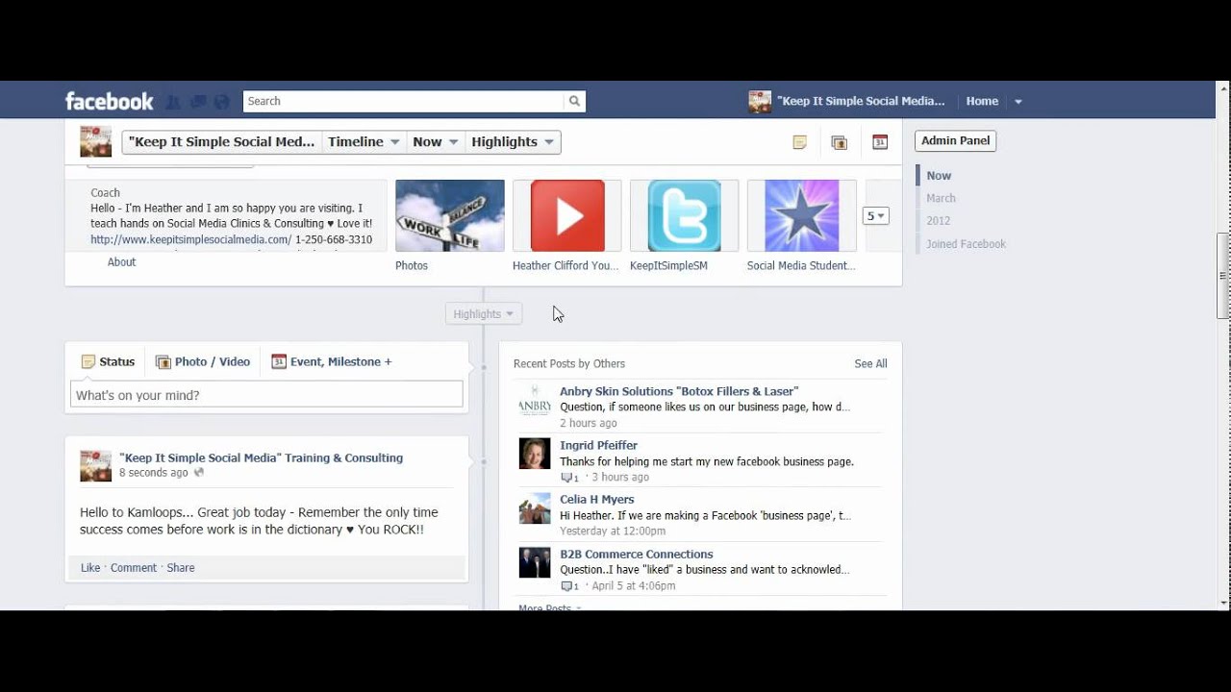Screen dimensions: 1231x692
Task: Go to 2012 in timeline navigator
Action: (938, 221)
